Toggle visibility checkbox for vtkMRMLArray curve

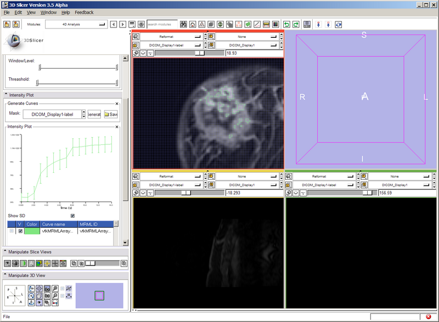[21, 231]
